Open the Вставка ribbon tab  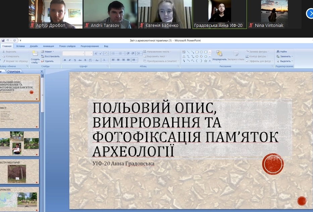[20, 46]
